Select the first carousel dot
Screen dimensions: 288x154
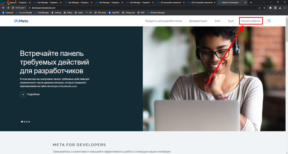(x=22, y=122)
